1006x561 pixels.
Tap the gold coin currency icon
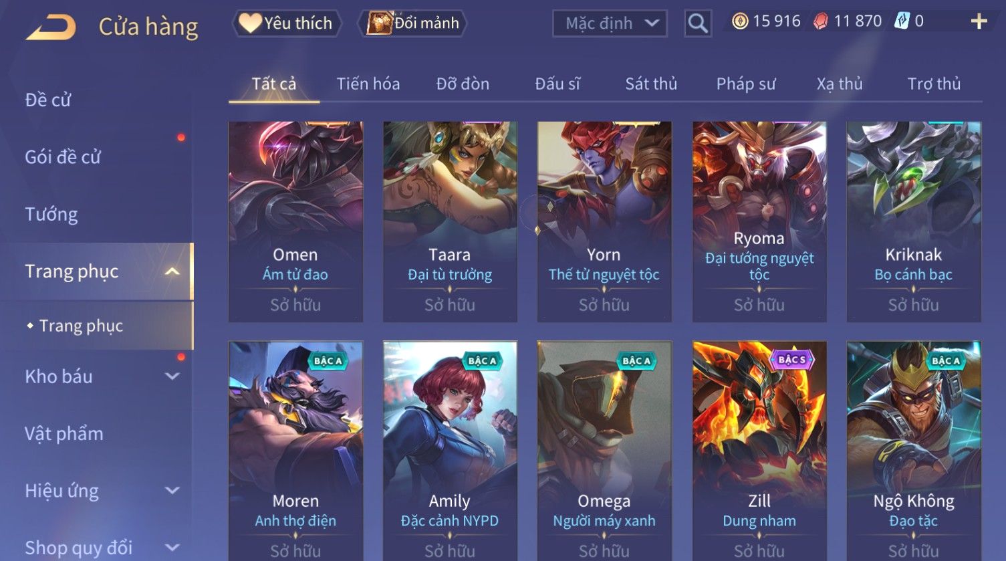[739, 21]
